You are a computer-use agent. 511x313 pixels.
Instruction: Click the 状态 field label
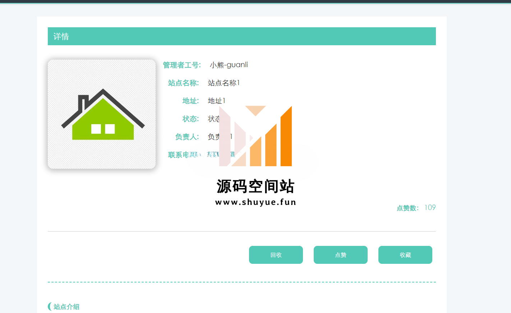tap(190, 119)
